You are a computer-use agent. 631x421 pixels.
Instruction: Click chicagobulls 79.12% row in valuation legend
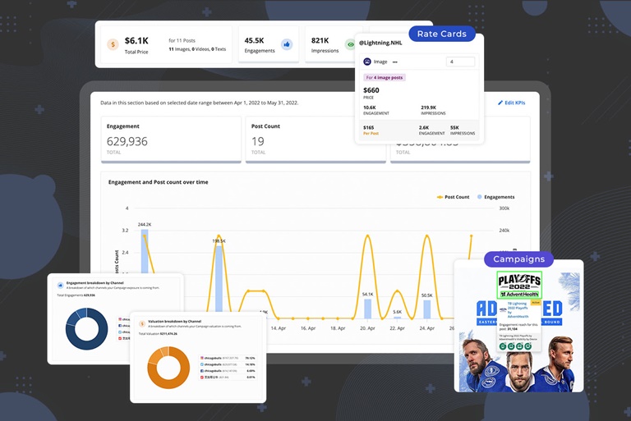[228, 358]
